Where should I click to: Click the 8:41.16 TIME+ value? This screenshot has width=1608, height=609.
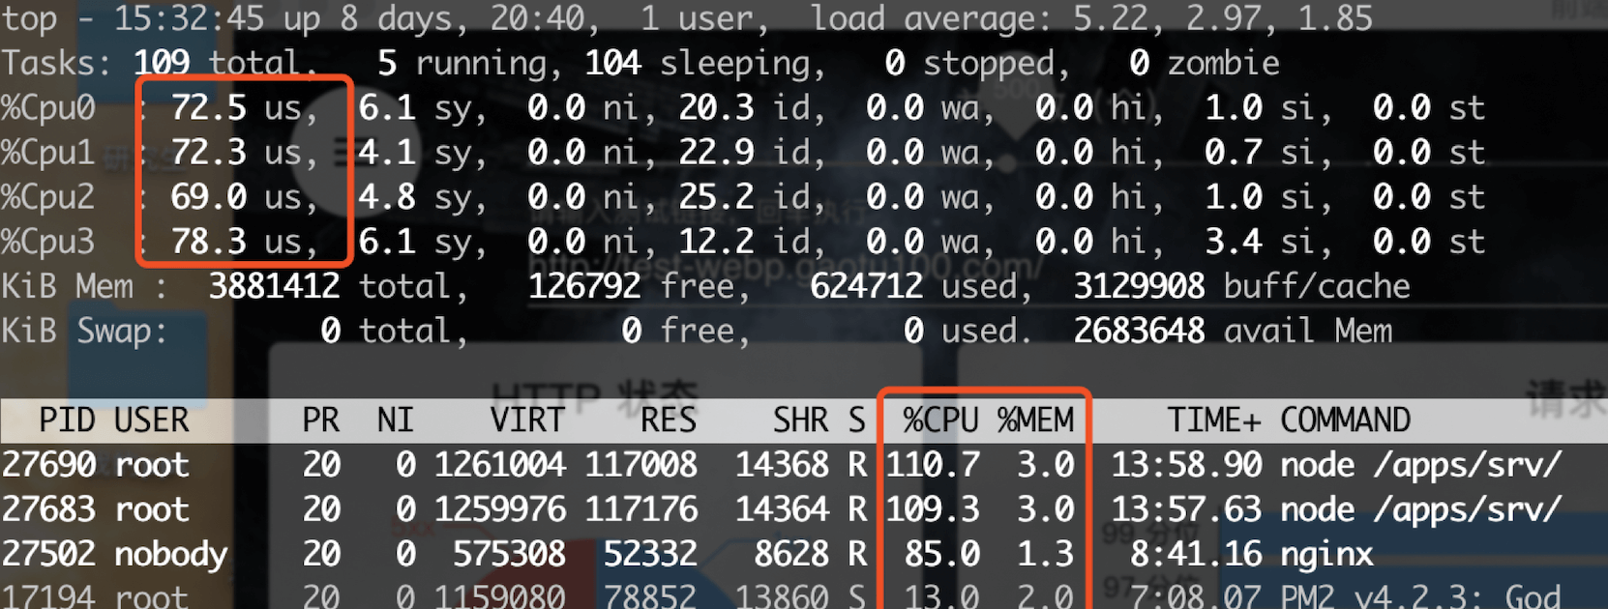coord(1196,554)
